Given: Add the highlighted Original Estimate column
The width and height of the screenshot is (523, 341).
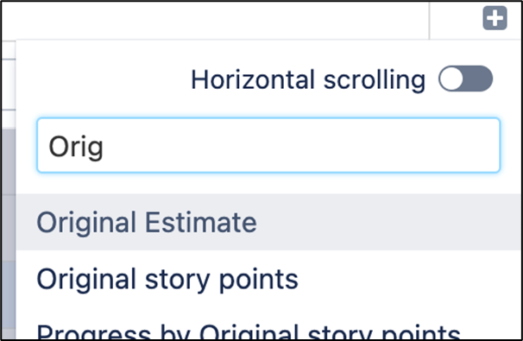Looking at the screenshot, I should pos(269,222).
